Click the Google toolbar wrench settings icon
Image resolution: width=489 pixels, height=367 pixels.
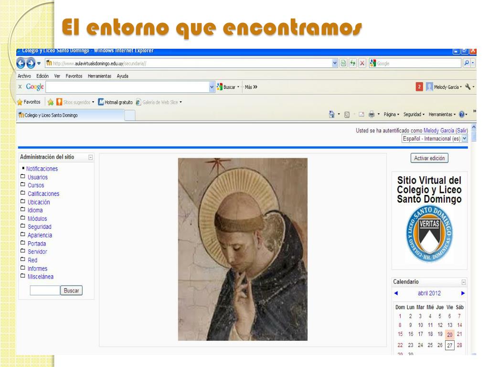click(x=468, y=87)
